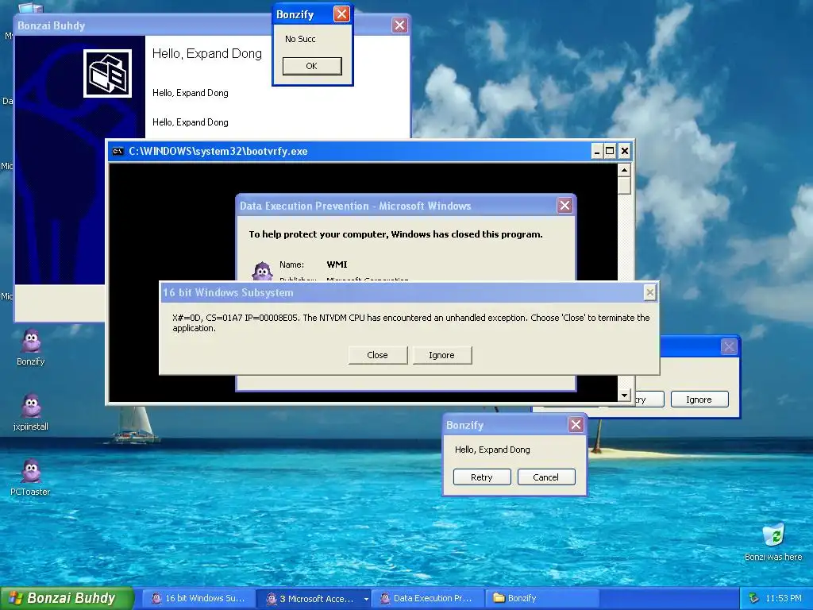Screen dimensions: 813x610
Task: Click the 11:53 PM taskbar clock
Action: tap(784, 598)
